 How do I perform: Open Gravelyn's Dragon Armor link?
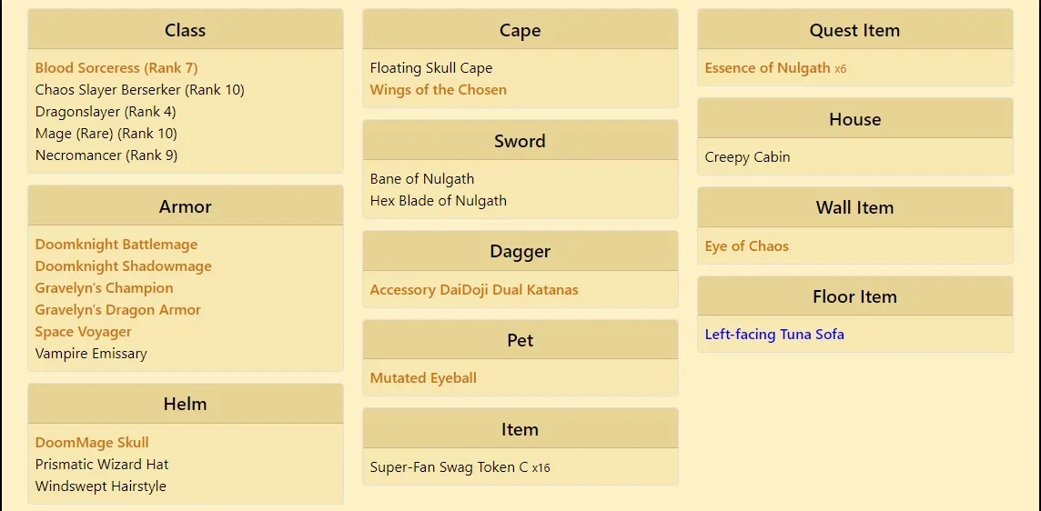pos(117,310)
